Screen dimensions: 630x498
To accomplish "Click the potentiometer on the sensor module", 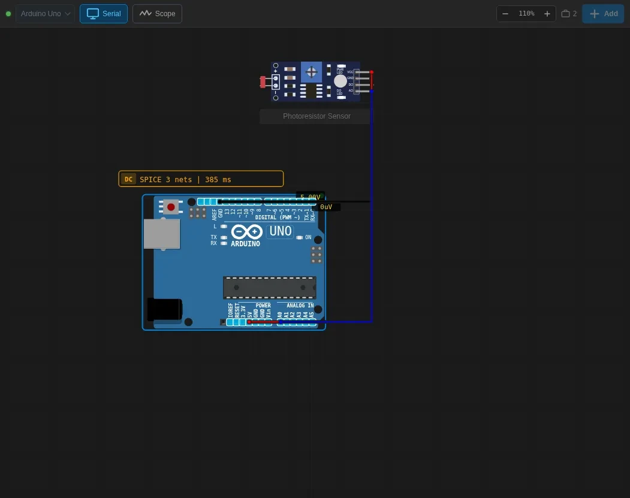I will [311, 73].
